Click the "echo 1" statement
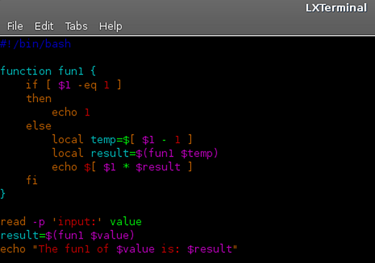This screenshot has height=263, width=375. [71, 113]
